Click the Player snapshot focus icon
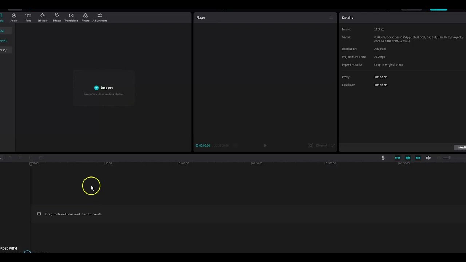Image resolution: width=466 pixels, height=262 pixels. tap(311, 146)
